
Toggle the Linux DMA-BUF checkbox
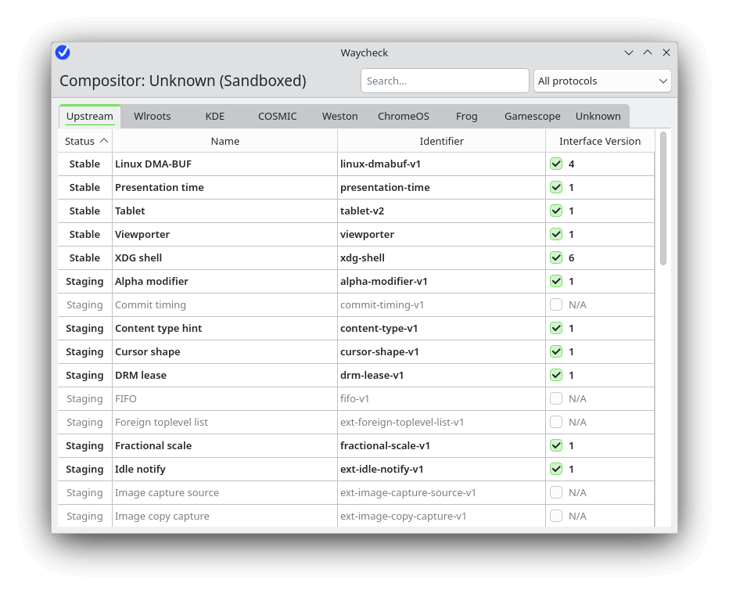tap(556, 164)
